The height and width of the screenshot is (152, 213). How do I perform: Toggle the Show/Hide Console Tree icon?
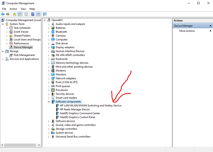tap(19, 14)
